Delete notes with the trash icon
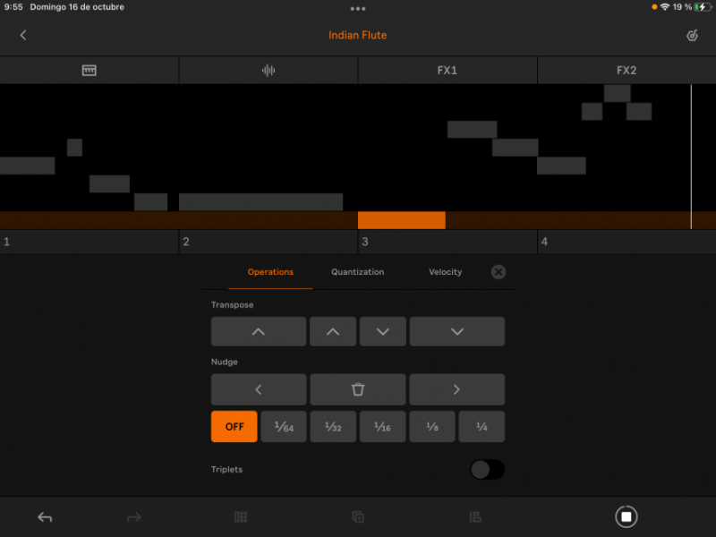Image resolution: width=716 pixels, height=537 pixels. 358,389
